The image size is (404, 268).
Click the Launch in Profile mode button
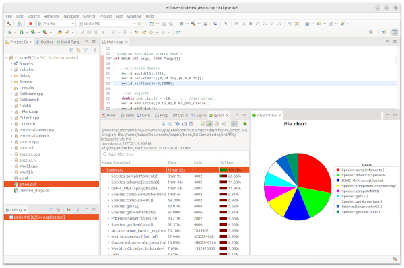[x=20, y=24]
